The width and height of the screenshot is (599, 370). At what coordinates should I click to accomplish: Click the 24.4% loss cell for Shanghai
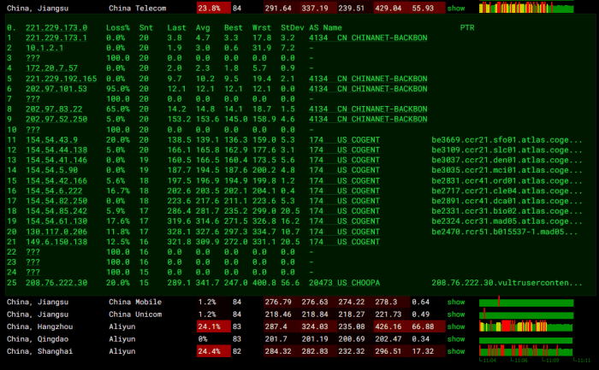[209, 351]
